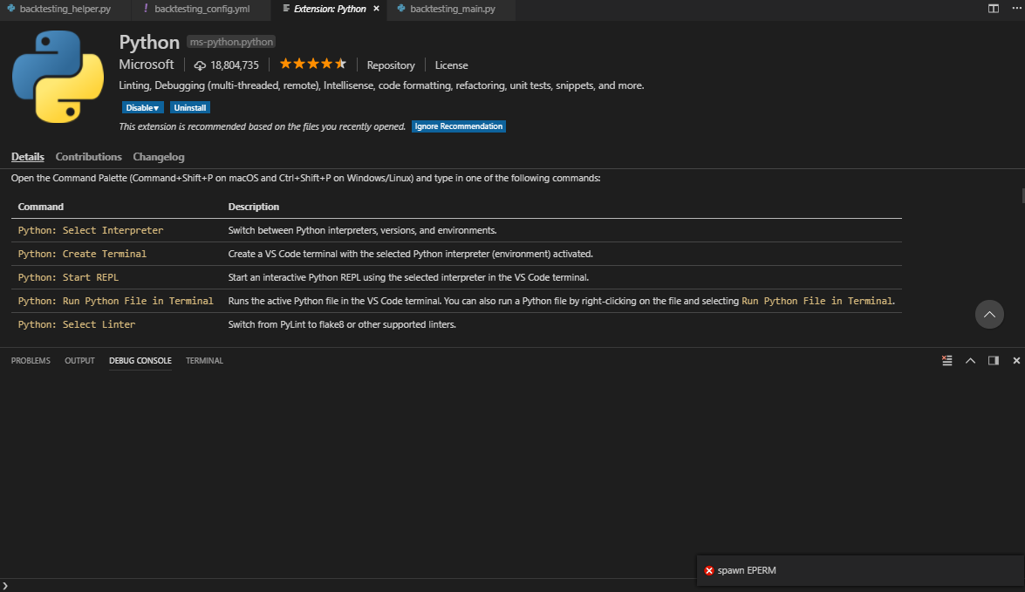Clear the Debug Console output
This screenshot has height=592, width=1025.
[946, 360]
